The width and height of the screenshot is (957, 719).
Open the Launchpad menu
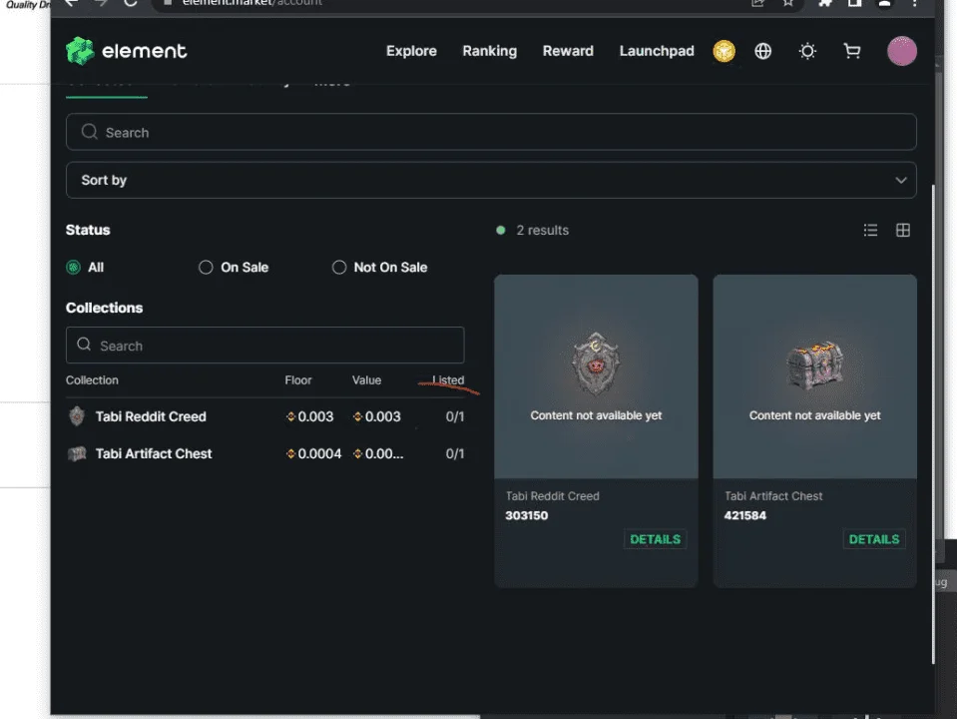[657, 51]
